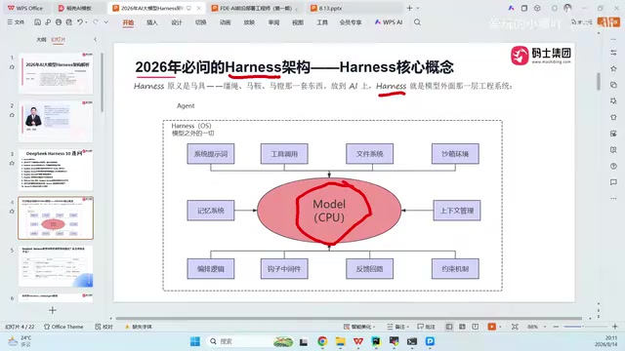Image resolution: width=625 pixels, height=351 pixels.
Task: Open the Windows Start menu
Action: [195, 341]
